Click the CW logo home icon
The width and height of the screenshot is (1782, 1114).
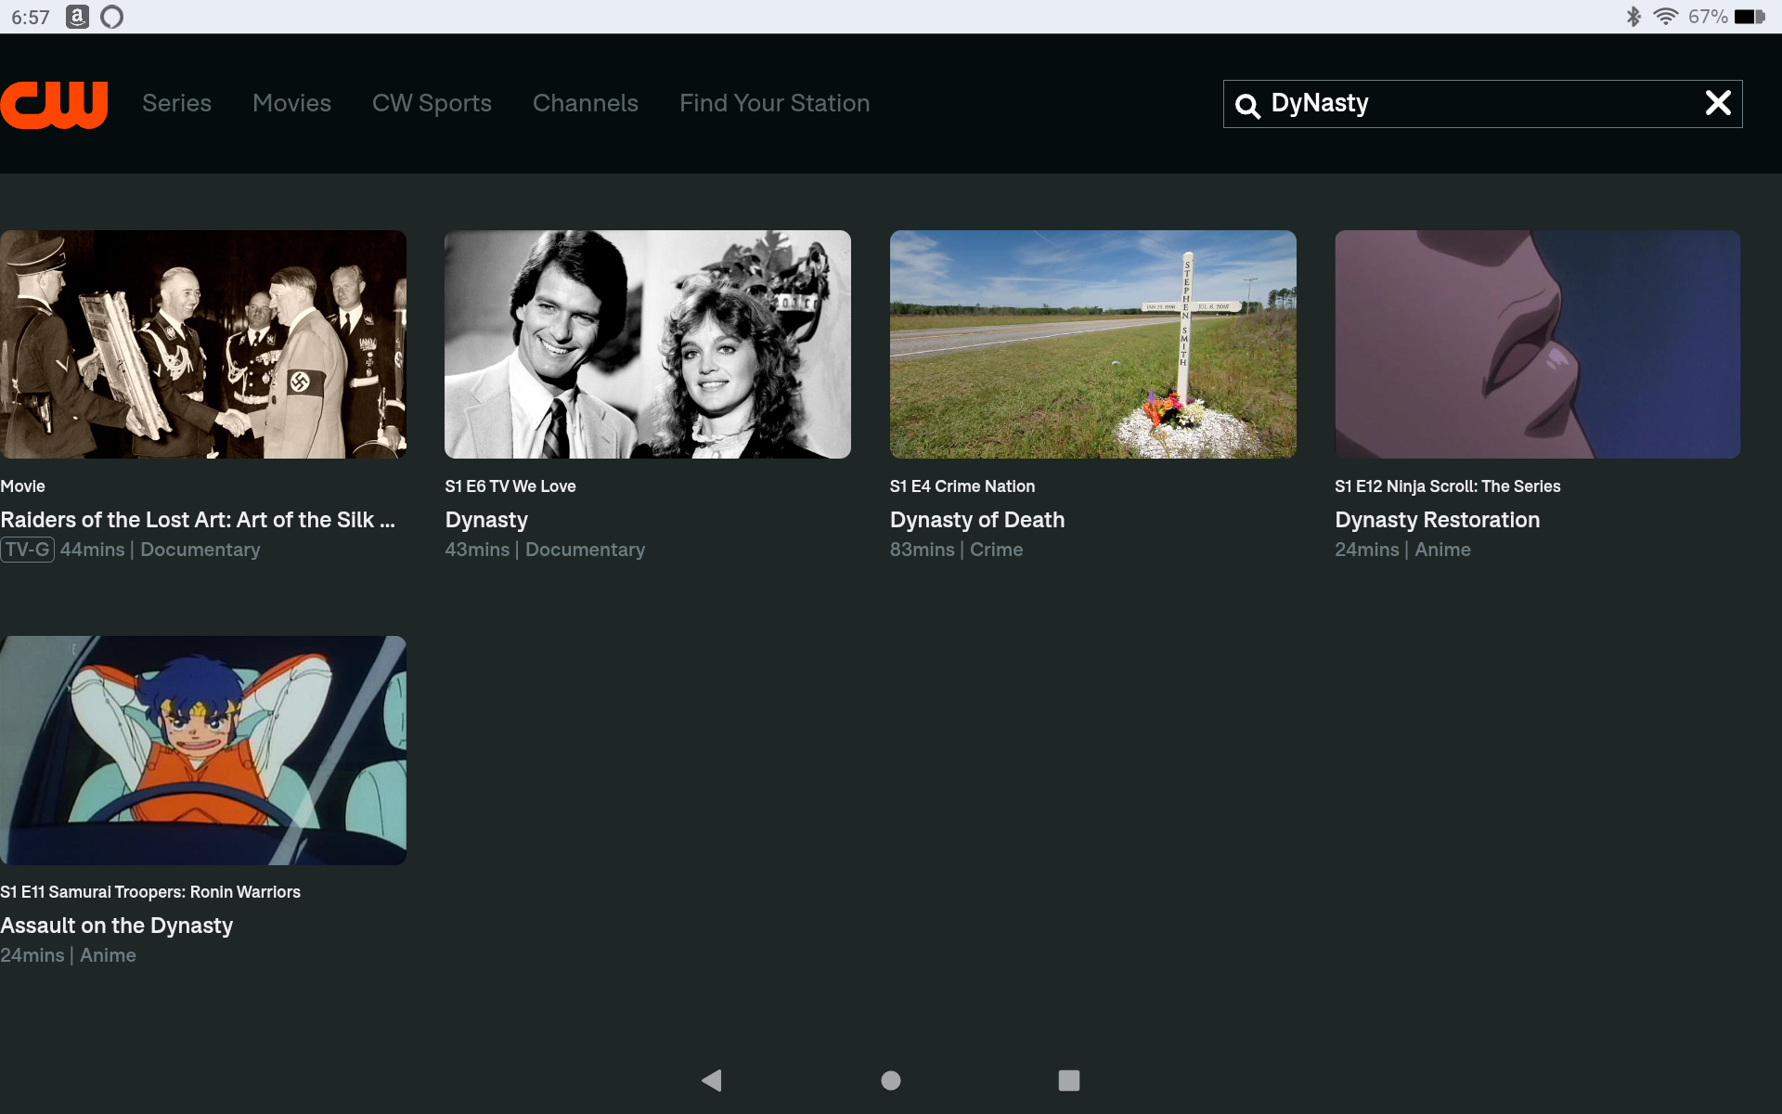[54, 104]
